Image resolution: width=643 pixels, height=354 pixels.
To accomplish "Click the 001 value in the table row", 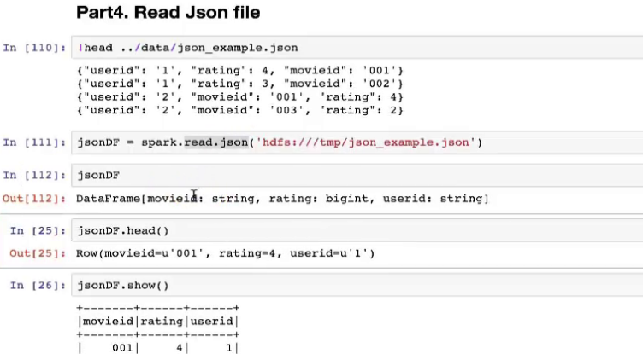I will point(122,348).
